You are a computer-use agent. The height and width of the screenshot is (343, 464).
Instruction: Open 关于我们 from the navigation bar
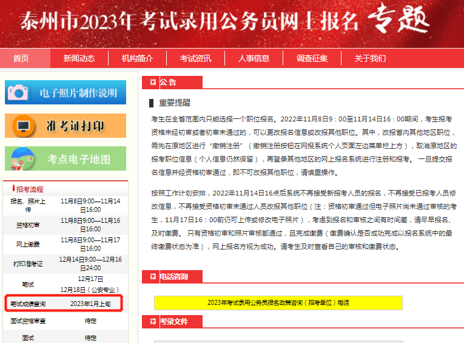pos(370,58)
